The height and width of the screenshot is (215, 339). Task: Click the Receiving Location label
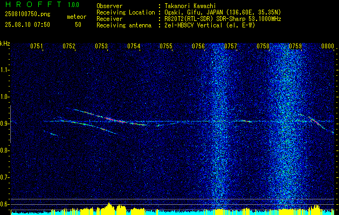coord(126,12)
